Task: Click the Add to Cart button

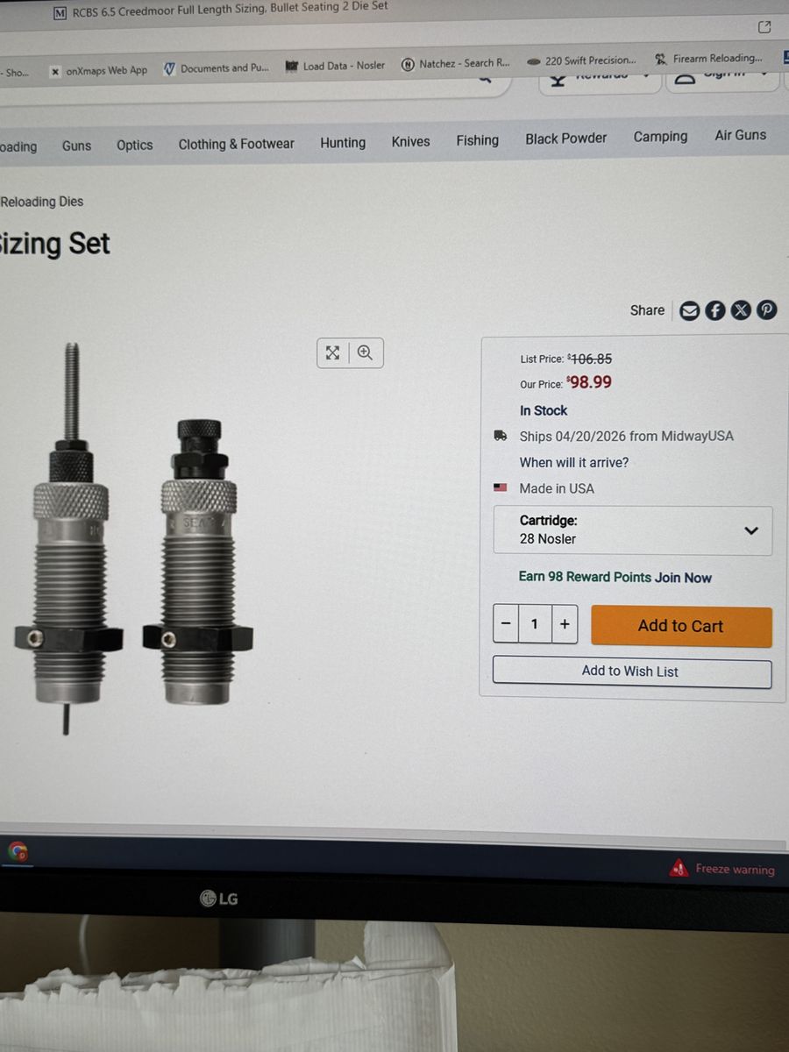Action: 681,626
